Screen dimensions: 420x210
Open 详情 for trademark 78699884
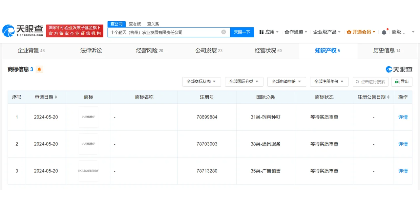tap(403, 117)
